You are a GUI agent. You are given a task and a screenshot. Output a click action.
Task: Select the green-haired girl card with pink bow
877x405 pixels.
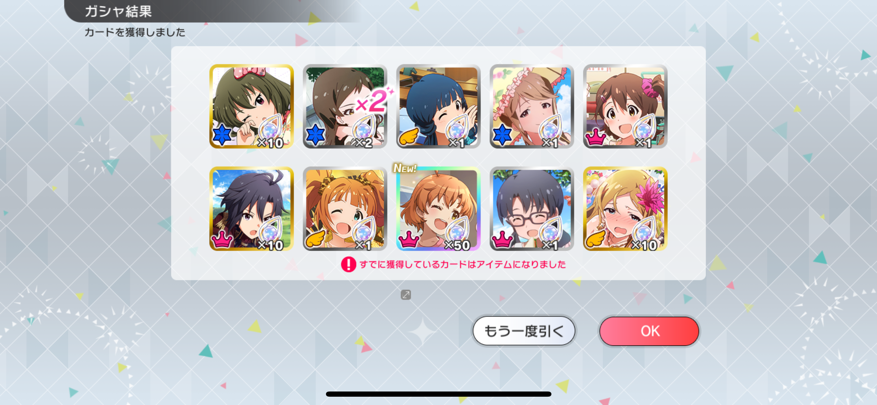pos(251,106)
